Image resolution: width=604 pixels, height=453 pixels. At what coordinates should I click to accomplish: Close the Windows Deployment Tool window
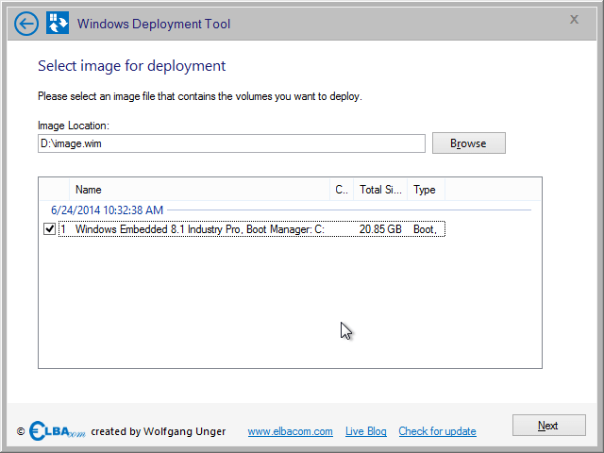click(x=574, y=19)
